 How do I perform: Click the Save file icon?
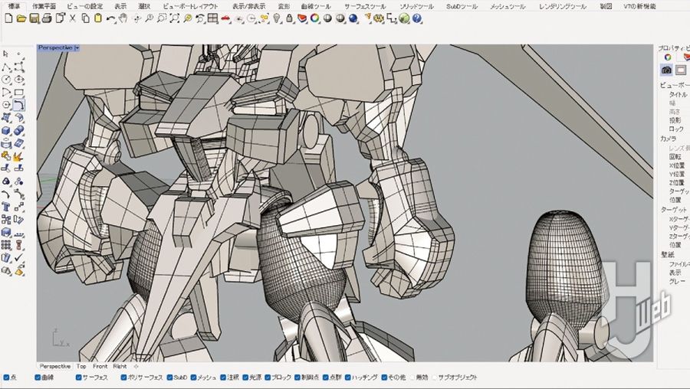click(34, 18)
